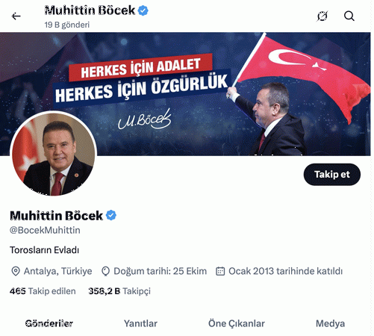Screen dimensions: 374x336
Task: Follow the account with Takip et
Action: coord(332,175)
